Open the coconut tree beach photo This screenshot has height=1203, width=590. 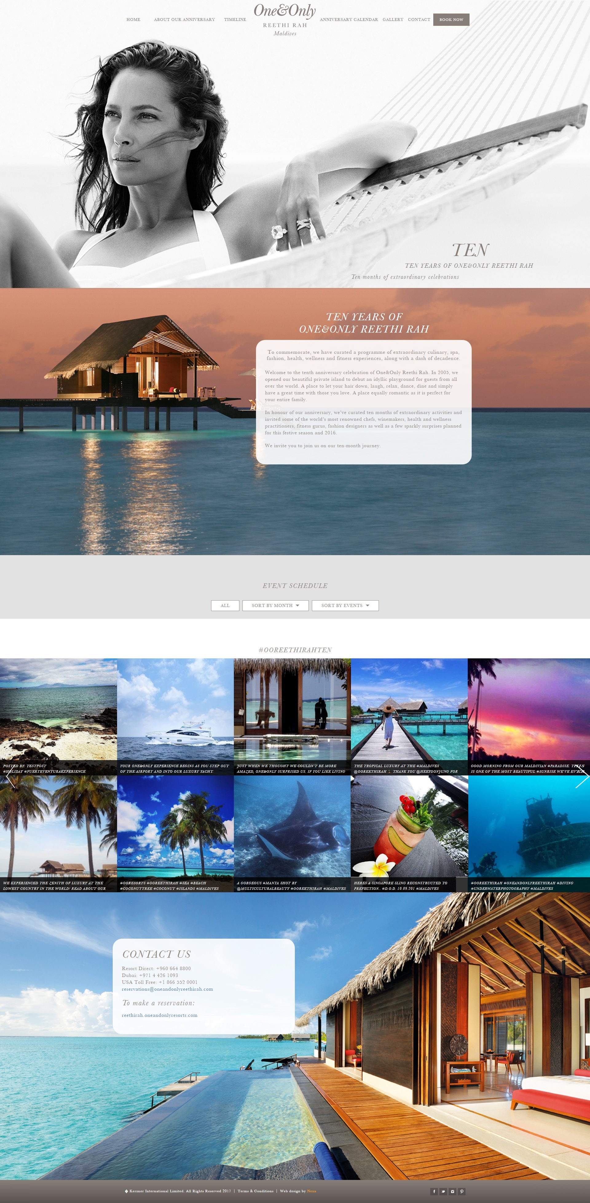tap(175, 834)
